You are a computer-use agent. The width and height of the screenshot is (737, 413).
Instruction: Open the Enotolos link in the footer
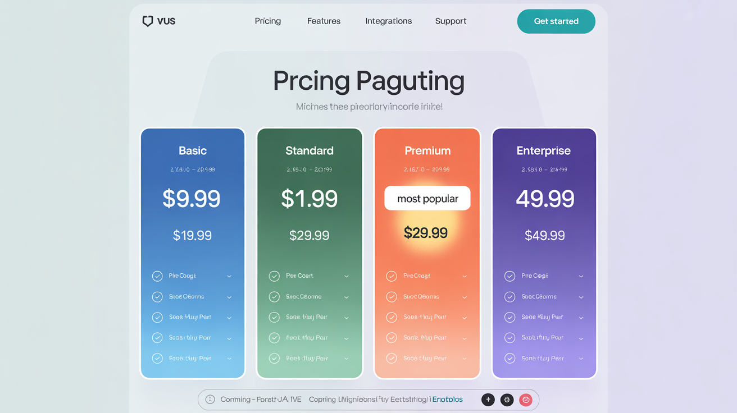(447, 399)
